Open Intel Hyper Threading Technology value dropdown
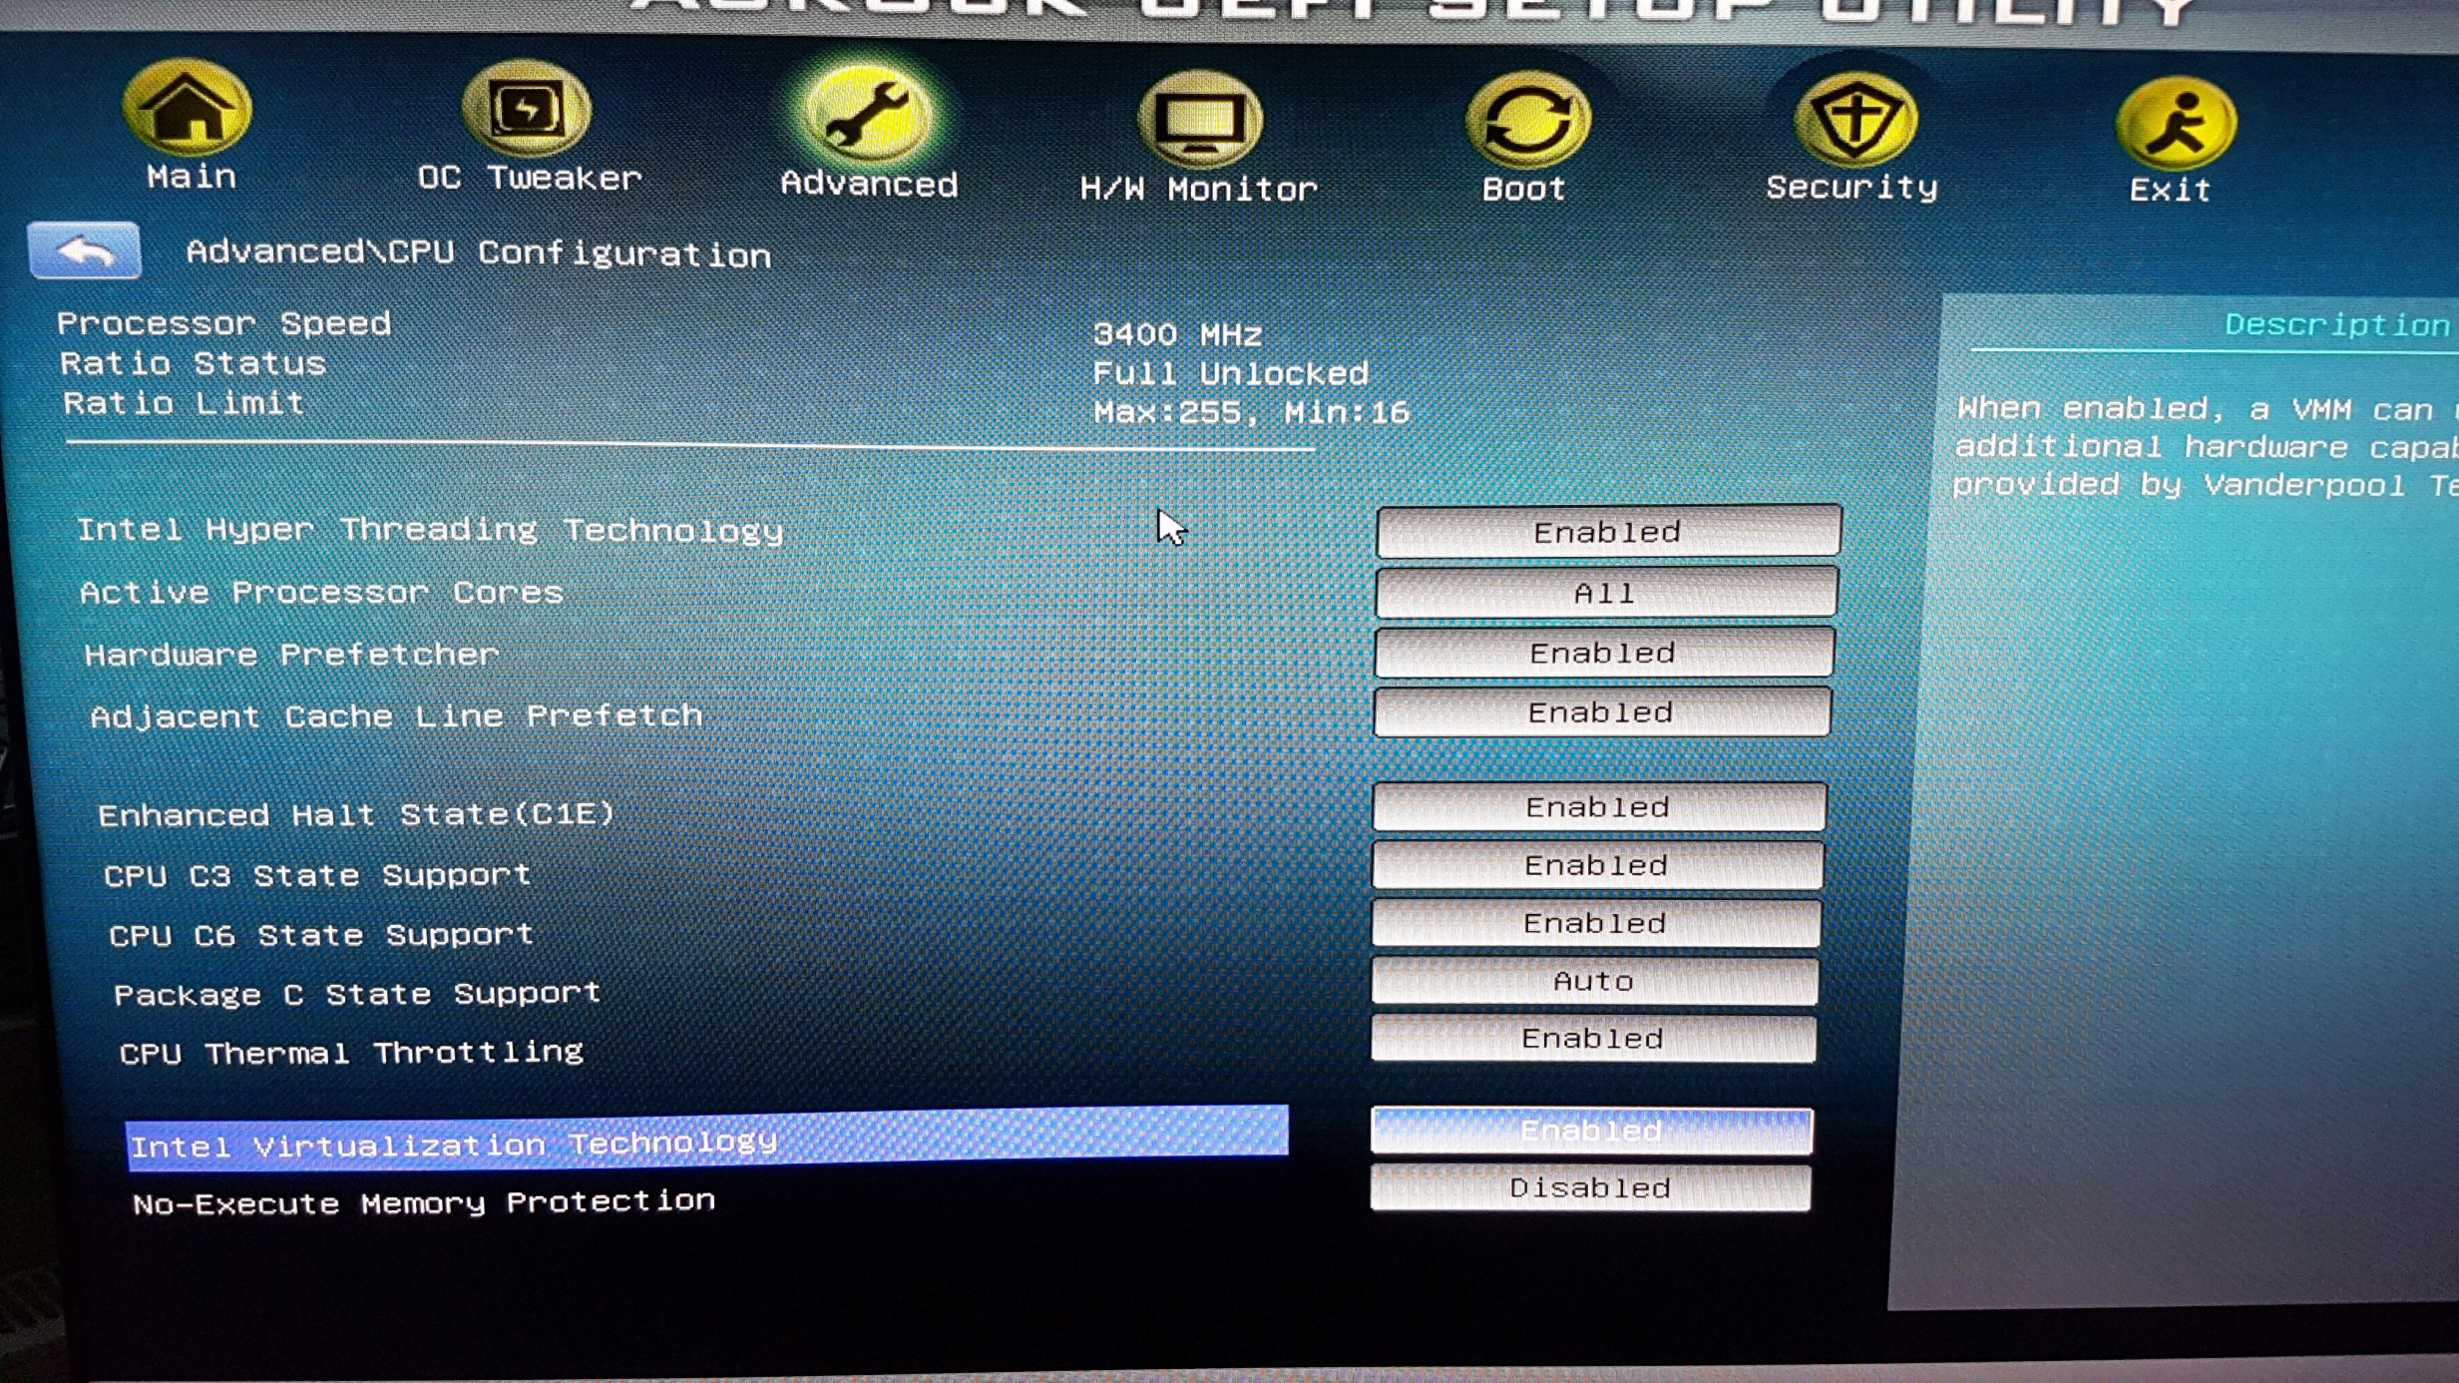2459x1383 pixels. coord(1608,531)
